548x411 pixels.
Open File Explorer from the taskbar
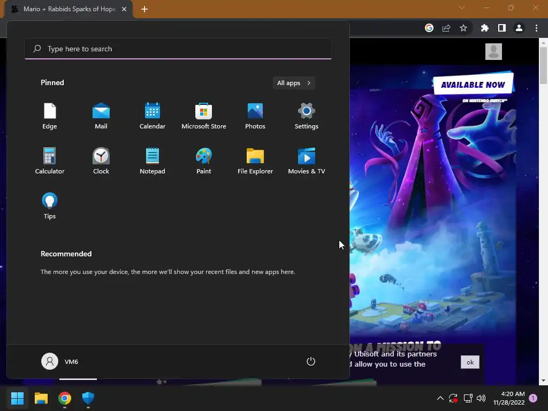tap(41, 398)
